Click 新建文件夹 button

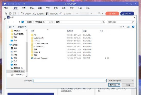22,27
